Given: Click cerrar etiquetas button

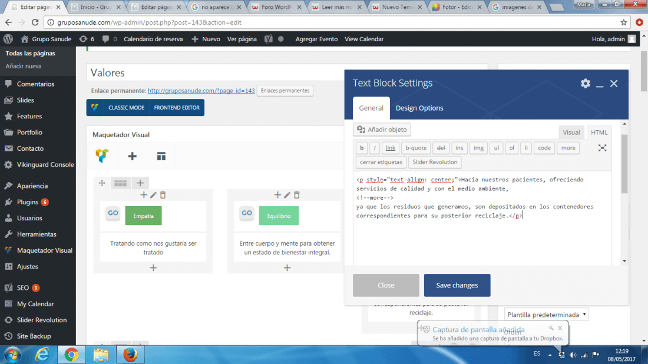Looking at the screenshot, I should coord(381,162).
